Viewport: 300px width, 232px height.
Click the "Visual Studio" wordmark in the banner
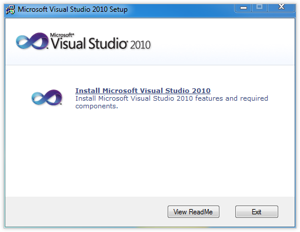coord(89,43)
